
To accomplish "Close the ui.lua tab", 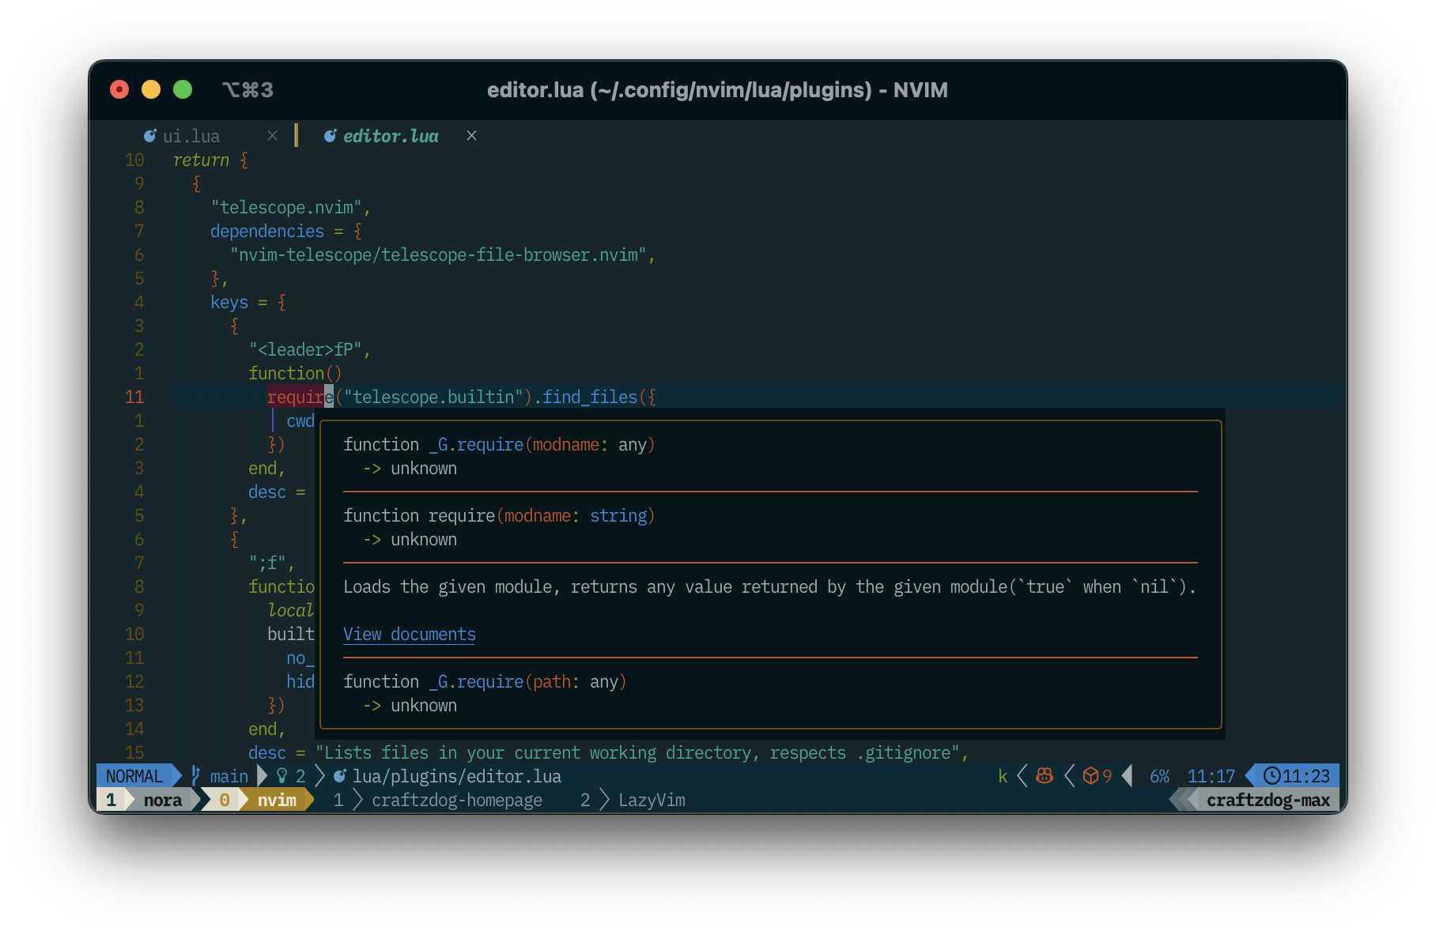I will (272, 135).
